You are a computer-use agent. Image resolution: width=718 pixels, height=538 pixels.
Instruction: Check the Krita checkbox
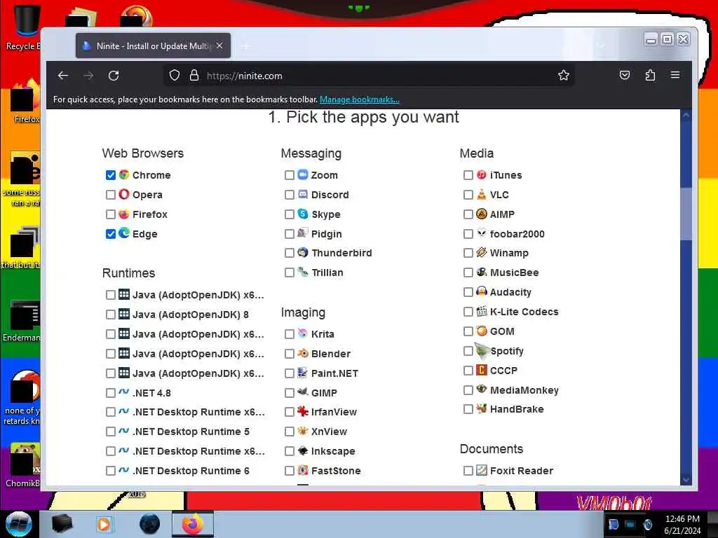pyautogui.click(x=290, y=334)
